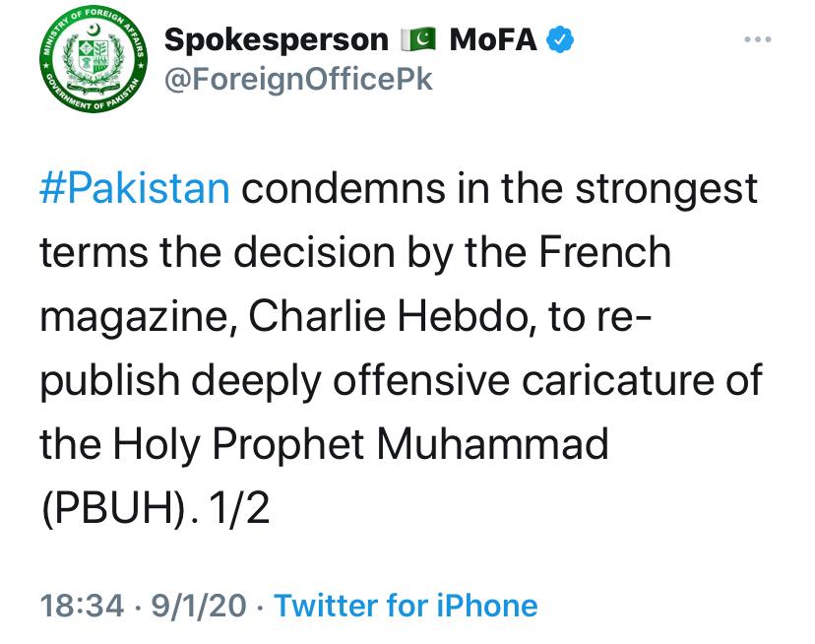Visit the @ForeignOfficePk handle
This screenshot has height=644, width=815.
click(x=299, y=80)
